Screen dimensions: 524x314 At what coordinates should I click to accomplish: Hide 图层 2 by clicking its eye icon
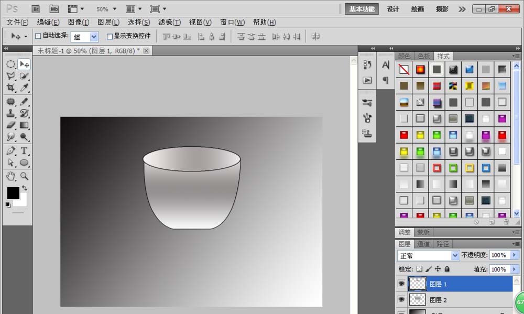[401, 299]
